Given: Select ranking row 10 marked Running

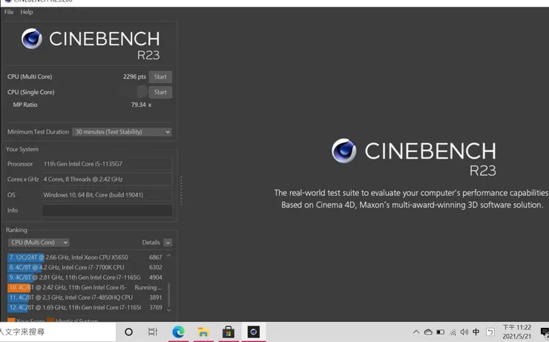Looking at the screenshot, I should (x=85, y=287).
